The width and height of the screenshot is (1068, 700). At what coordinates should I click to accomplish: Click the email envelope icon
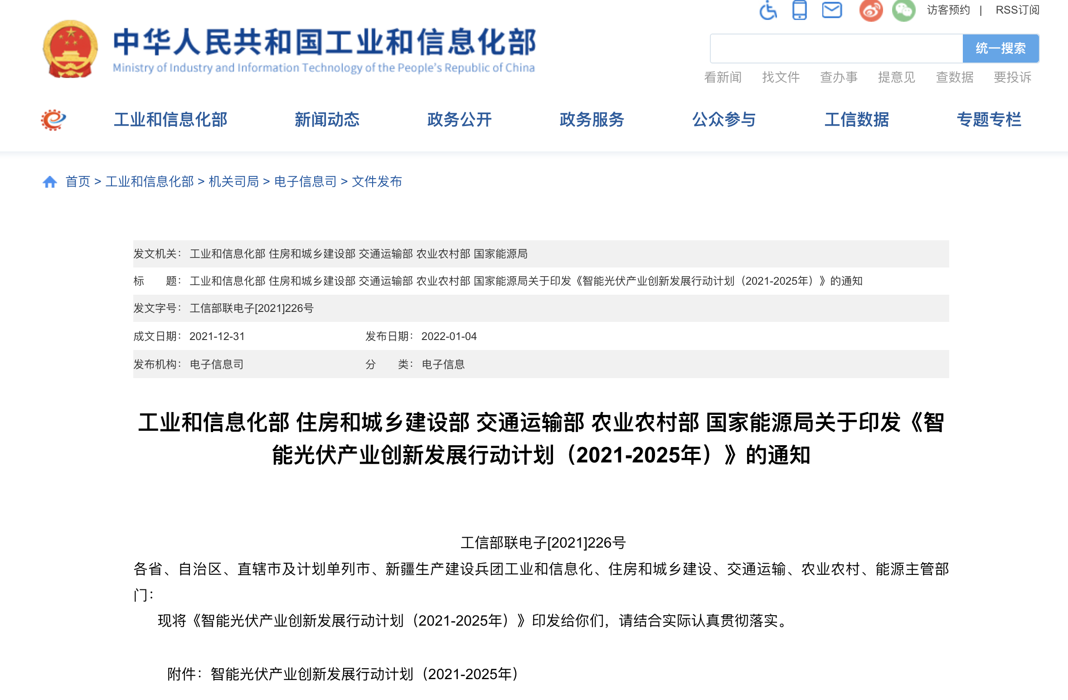pos(832,10)
